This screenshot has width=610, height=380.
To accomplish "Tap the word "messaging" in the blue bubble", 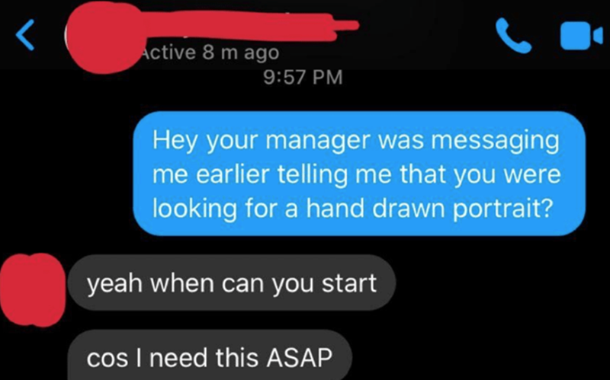I will [494, 141].
